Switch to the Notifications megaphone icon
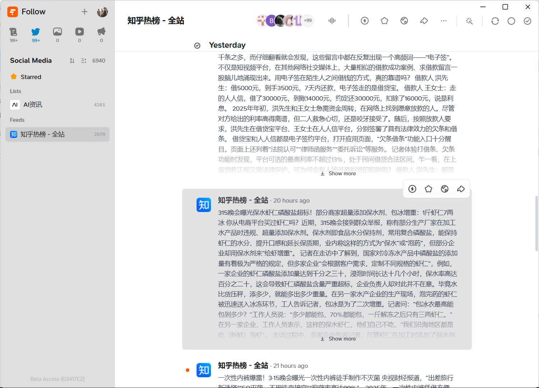The height and width of the screenshot is (388, 539). coord(102,32)
